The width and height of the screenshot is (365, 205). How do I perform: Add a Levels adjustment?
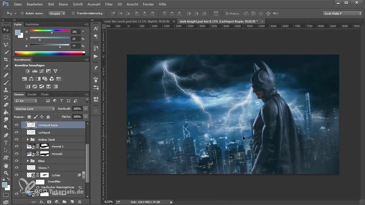tap(35, 71)
